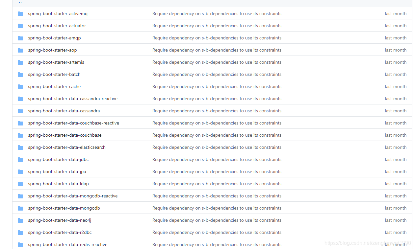Open the spring-boot-starter-data-redis-reactive directory
The height and width of the screenshot is (249, 414).
[67, 245]
